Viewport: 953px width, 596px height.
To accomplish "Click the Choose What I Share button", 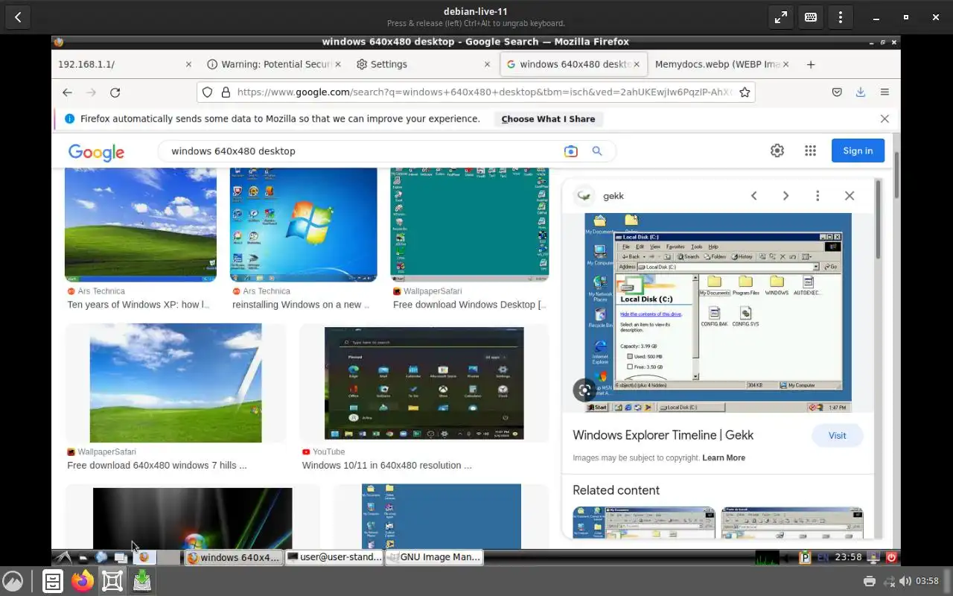I will click(548, 119).
